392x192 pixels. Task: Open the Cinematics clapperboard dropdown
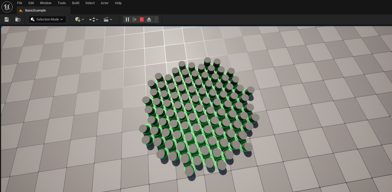tap(108, 19)
